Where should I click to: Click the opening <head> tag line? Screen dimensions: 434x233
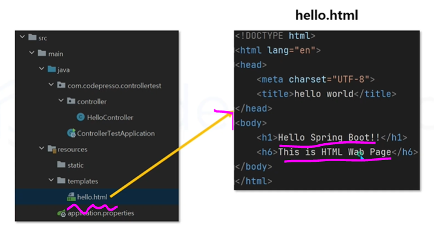[251, 65]
